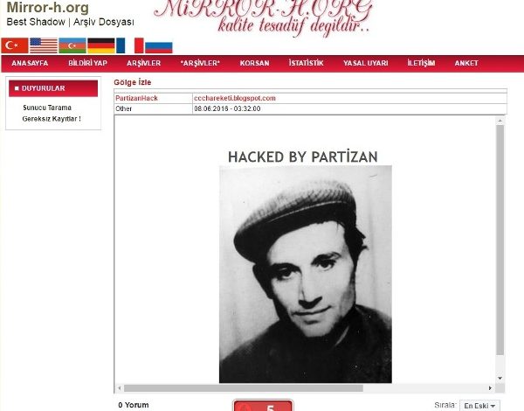Open the KORSAN menu entry
Viewport: 524px width, 411px height.
click(x=254, y=63)
